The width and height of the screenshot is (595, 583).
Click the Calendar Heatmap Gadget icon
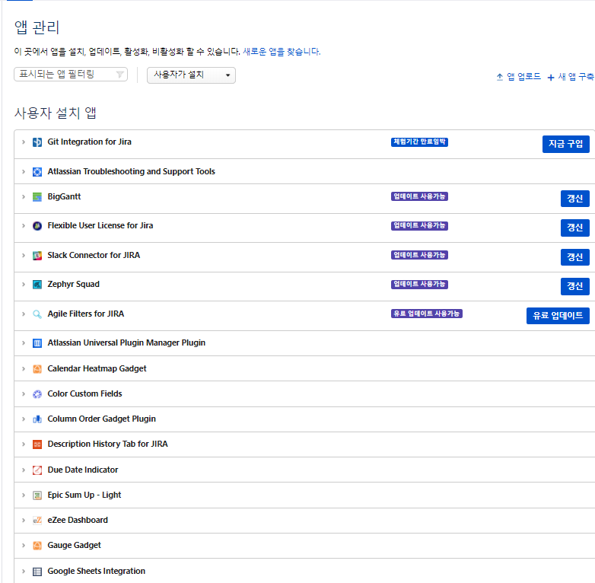(37, 369)
